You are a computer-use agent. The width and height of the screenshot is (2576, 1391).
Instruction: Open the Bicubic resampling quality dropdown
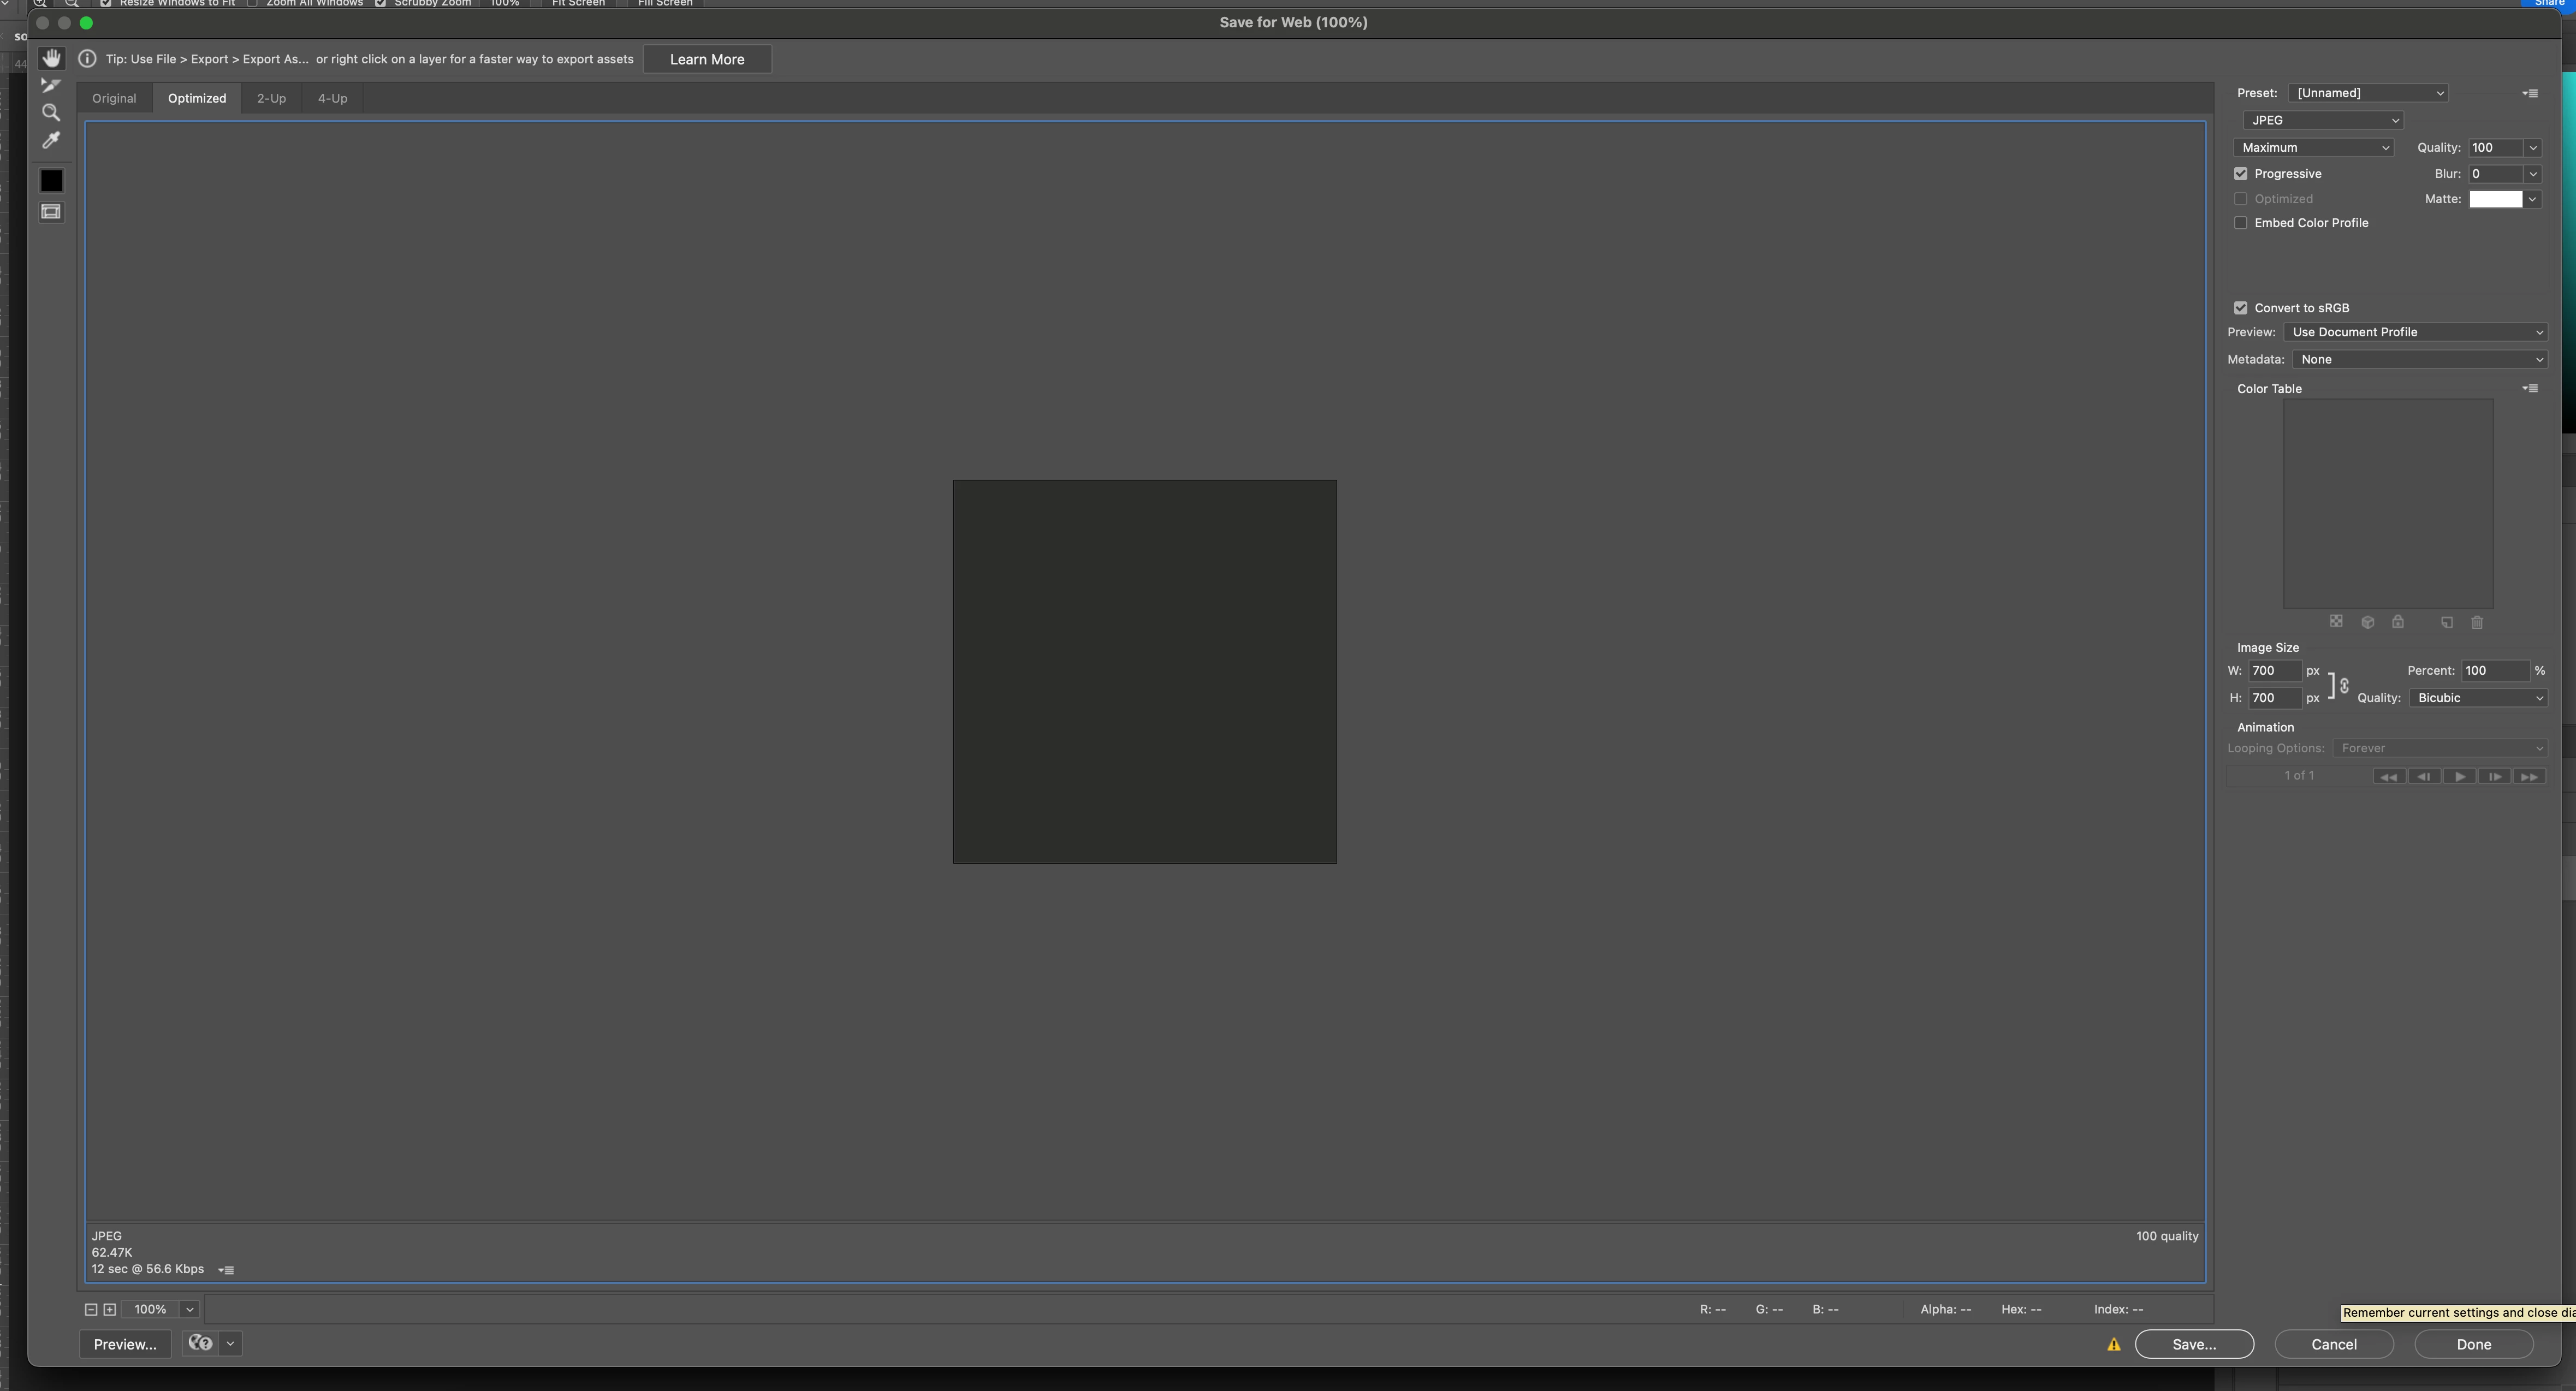pyautogui.click(x=2477, y=698)
